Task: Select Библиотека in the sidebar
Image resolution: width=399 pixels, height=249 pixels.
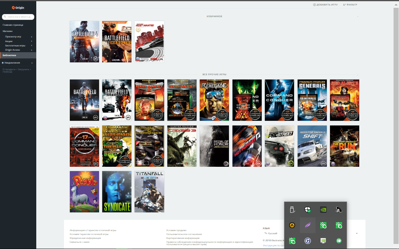Action: [10, 55]
